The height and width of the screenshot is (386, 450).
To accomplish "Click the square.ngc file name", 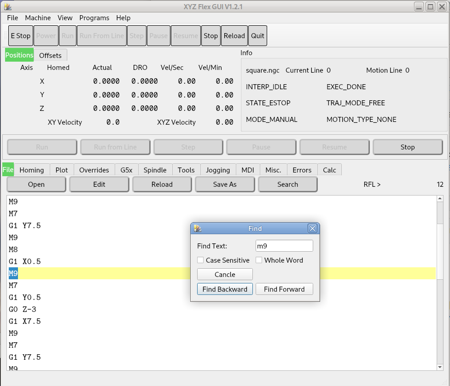I will (263, 70).
